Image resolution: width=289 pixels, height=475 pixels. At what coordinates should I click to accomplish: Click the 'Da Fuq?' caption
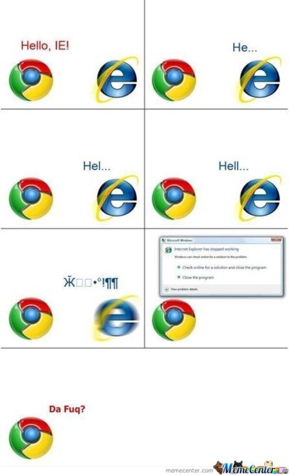67,409
